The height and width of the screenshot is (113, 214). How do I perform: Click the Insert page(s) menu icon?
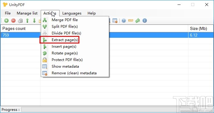tap(45, 47)
